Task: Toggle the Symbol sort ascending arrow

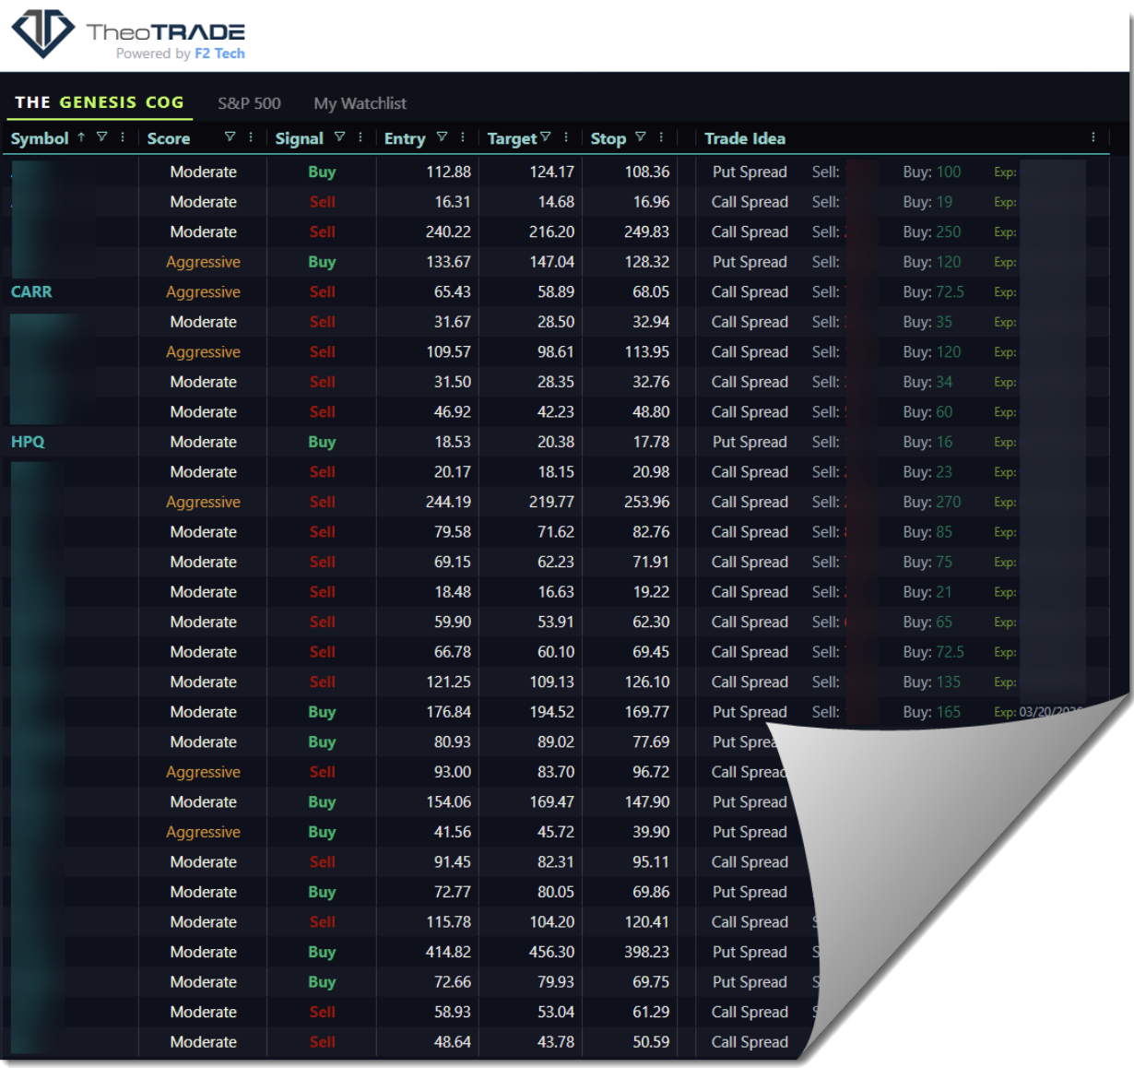Action: click(x=81, y=136)
